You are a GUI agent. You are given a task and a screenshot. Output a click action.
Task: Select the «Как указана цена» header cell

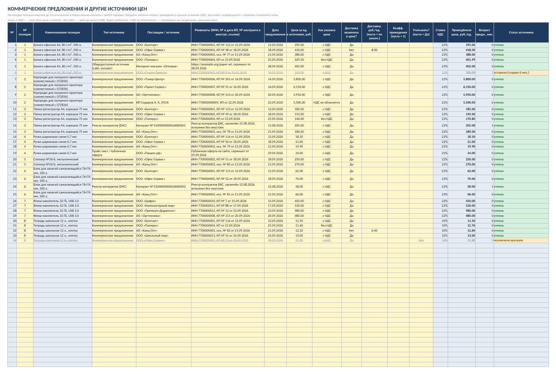pos(327,33)
